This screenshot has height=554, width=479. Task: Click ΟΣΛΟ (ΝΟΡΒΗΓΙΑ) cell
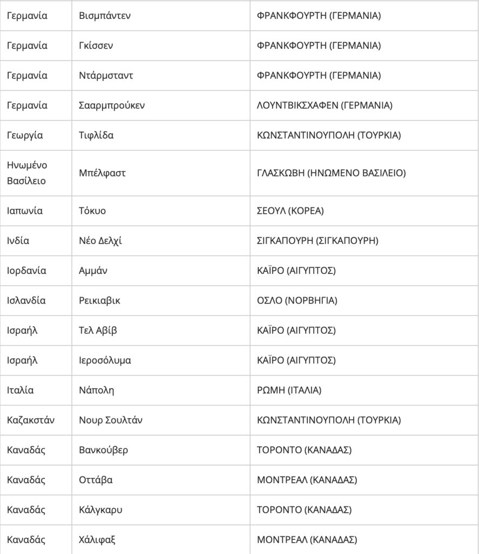coord(365,301)
